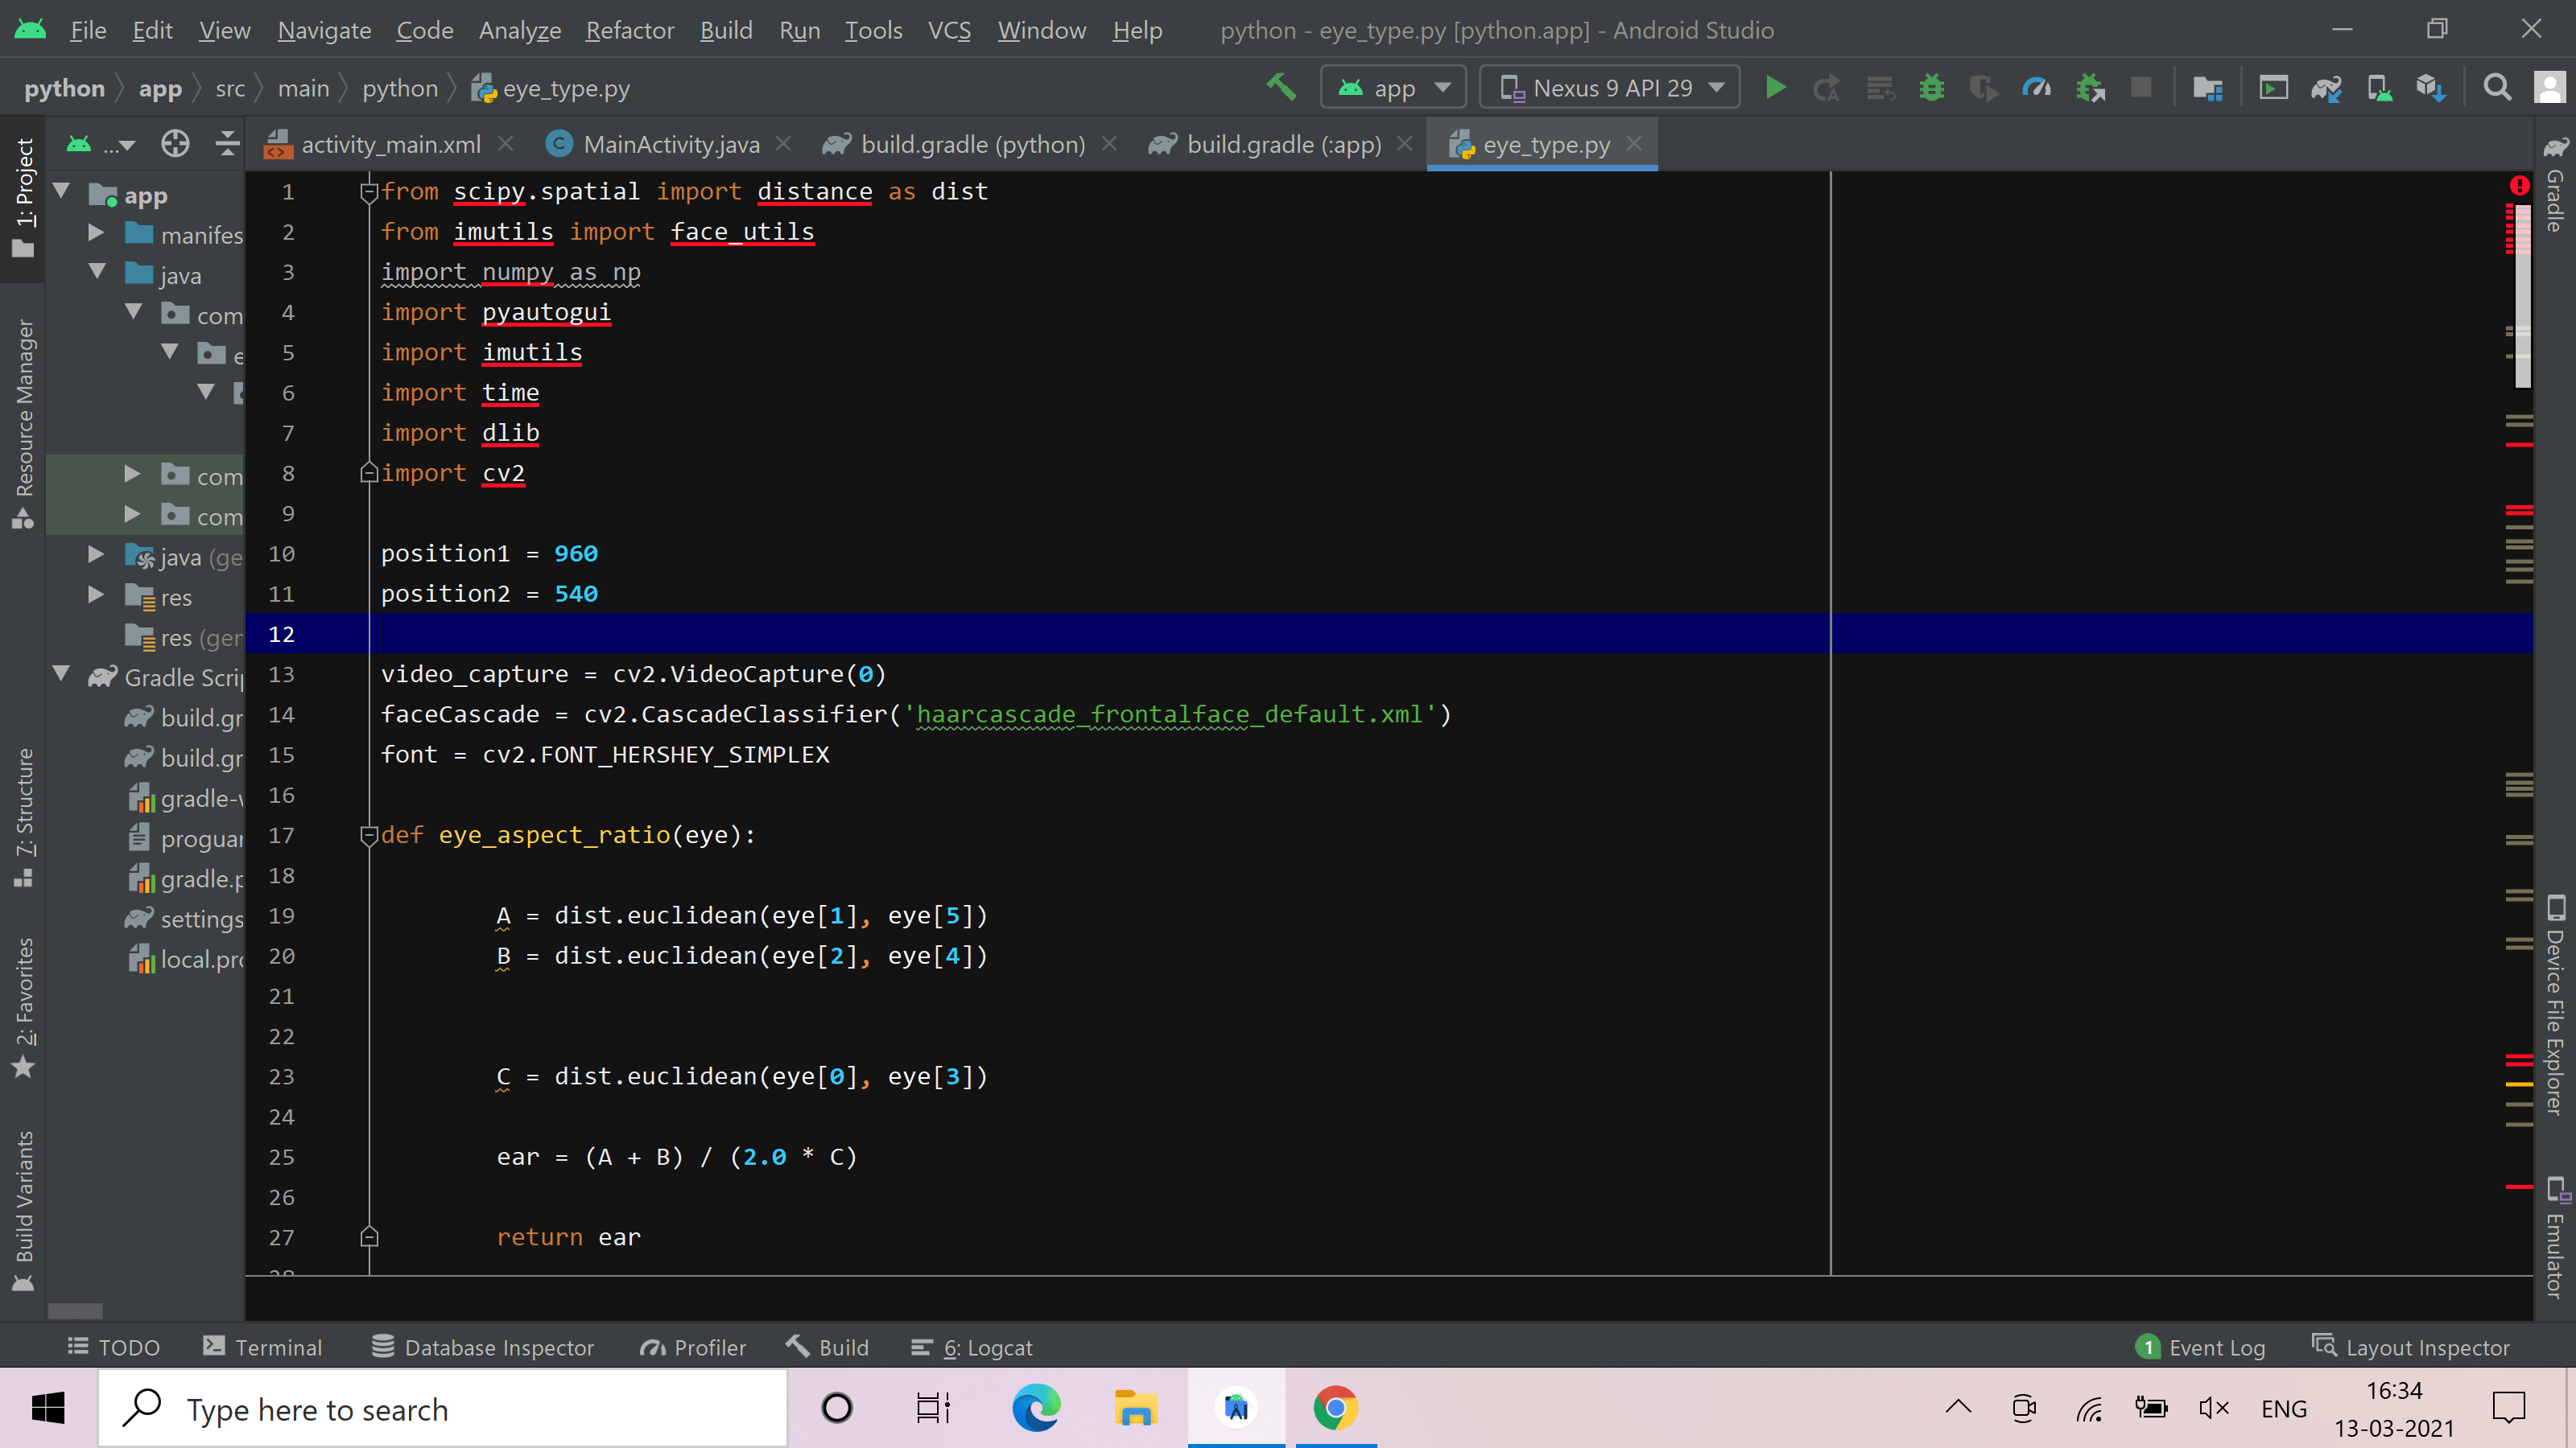Open the Refactor menu
Viewport: 2576px width, 1448px height.
(x=629, y=30)
